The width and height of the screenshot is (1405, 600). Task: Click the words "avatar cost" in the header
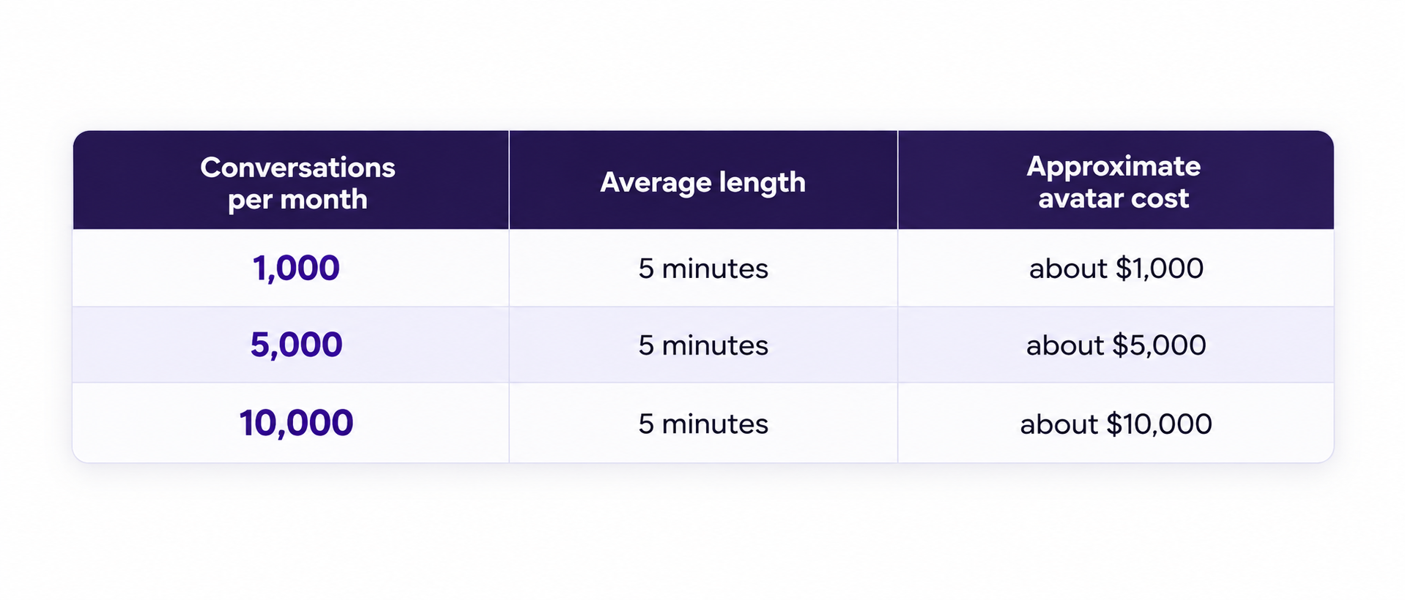point(1113,198)
